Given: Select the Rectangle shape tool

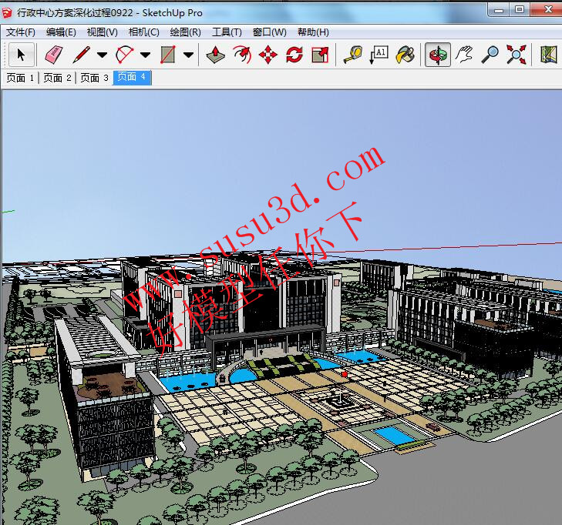Looking at the screenshot, I should pyautogui.click(x=168, y=55).
